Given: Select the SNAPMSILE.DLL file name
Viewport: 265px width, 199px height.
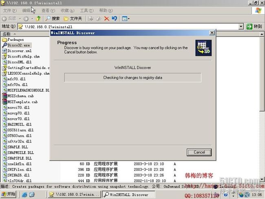Looking at the screenshot, I should pyautogui.click(x=21, y=153).
